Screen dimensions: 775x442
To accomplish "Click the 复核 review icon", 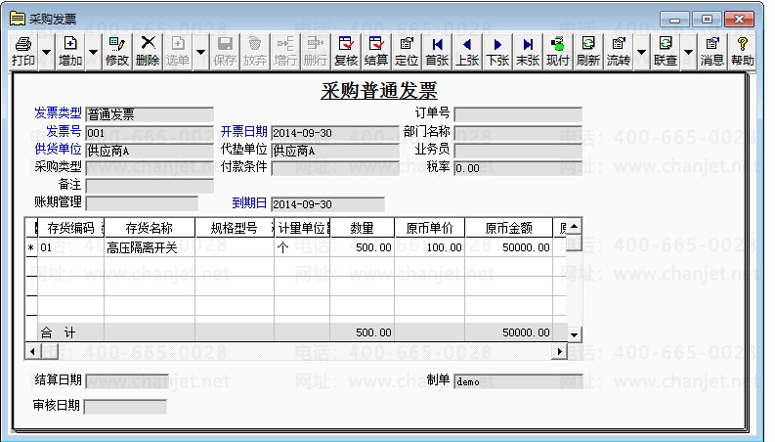I will tap(346, 52).
